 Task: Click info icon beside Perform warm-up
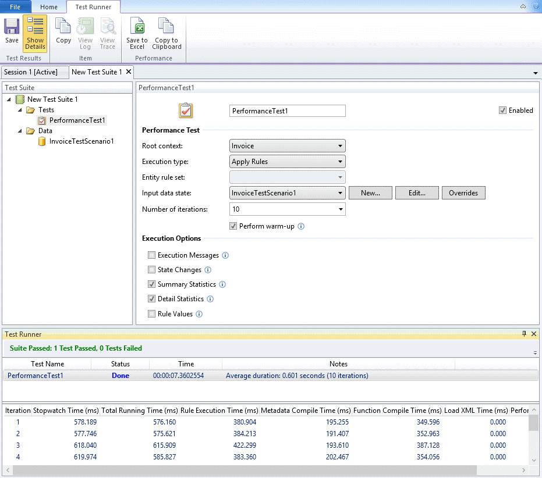pos(301,226)
